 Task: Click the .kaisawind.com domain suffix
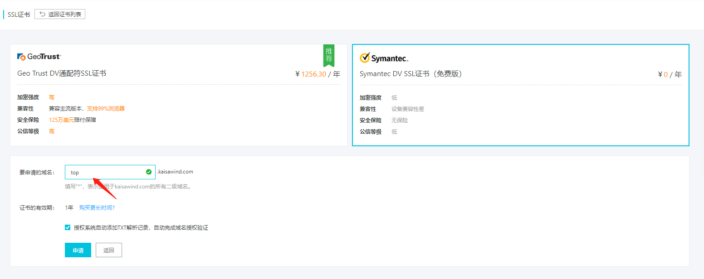point(176,172)
